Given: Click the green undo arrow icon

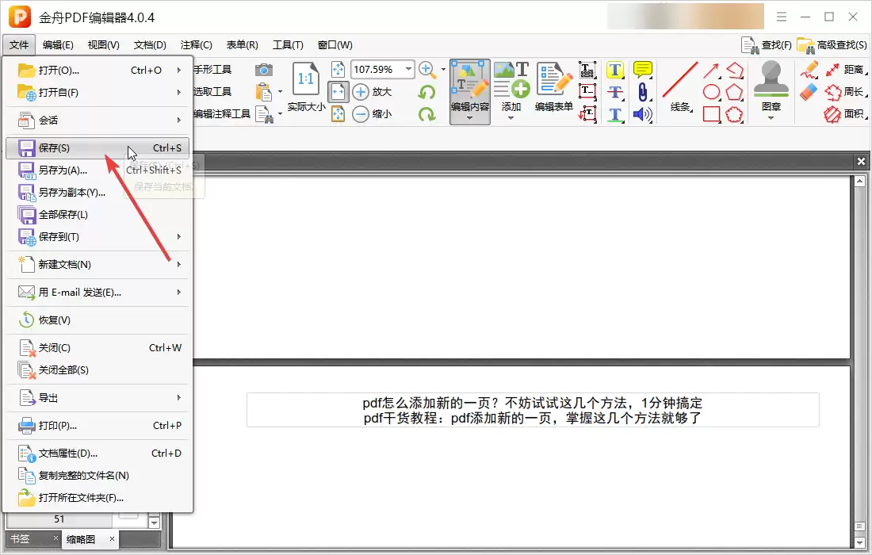Looking at the screenshot, I should coord(426,92).
